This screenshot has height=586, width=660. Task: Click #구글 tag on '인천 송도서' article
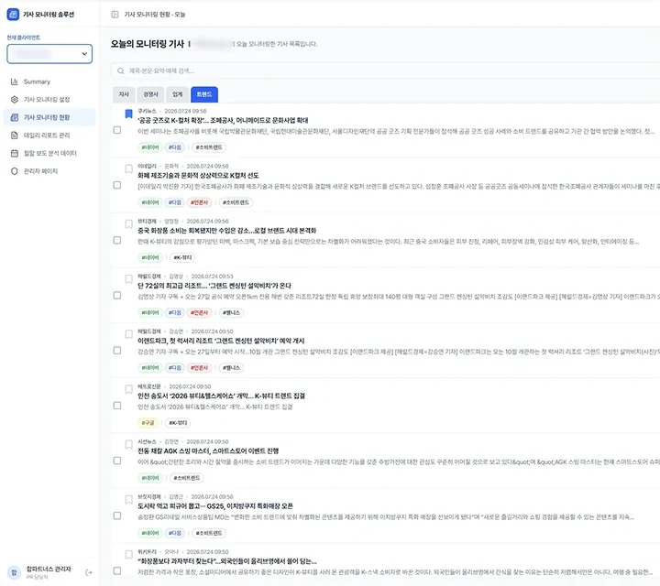tap(148, 423)
